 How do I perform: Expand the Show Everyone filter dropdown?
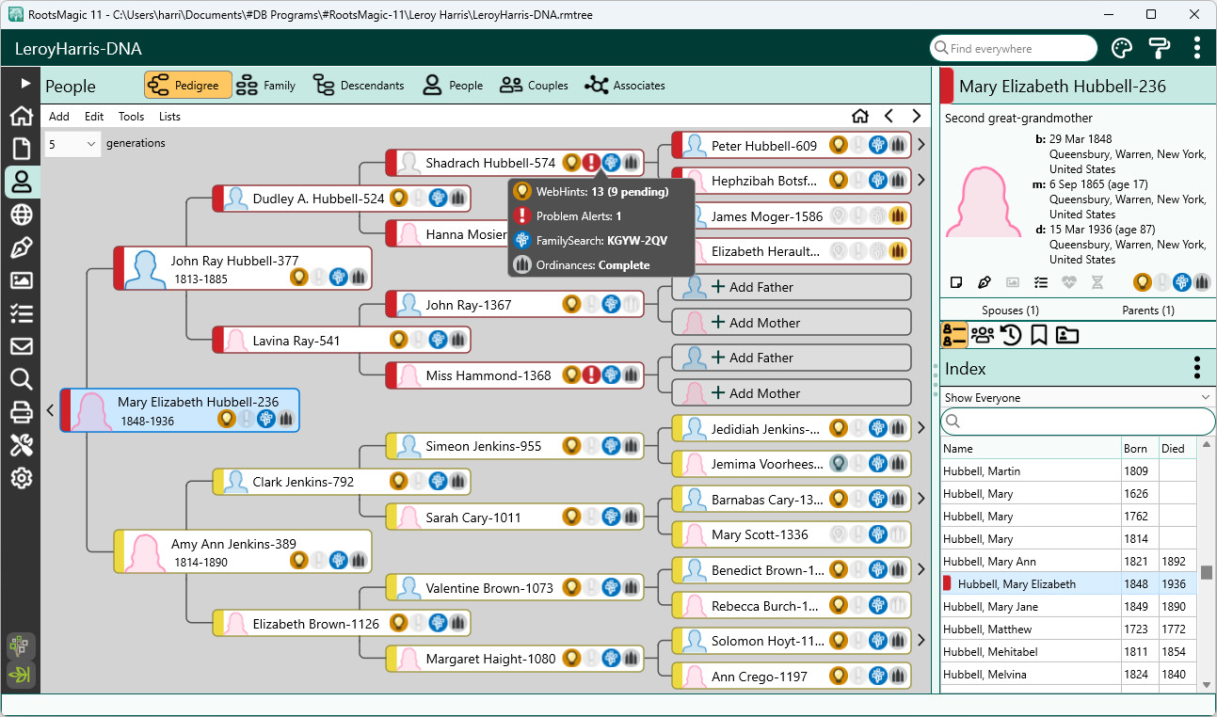(x=1077, y=398)
